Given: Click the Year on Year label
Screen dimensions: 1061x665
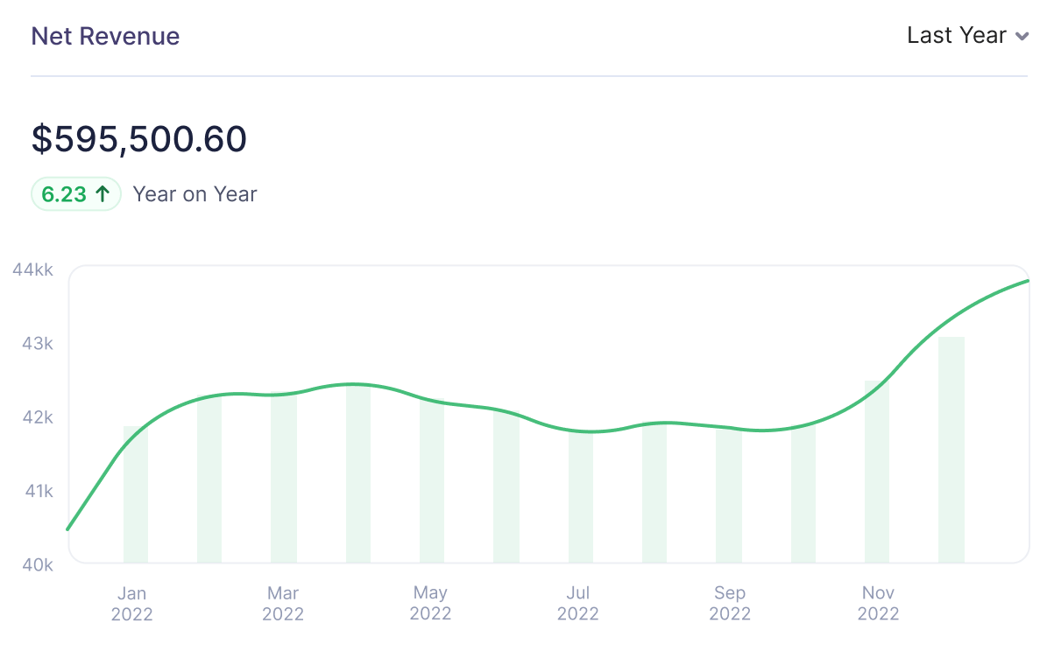Looking at the screenshot, I should pos(195,193).
